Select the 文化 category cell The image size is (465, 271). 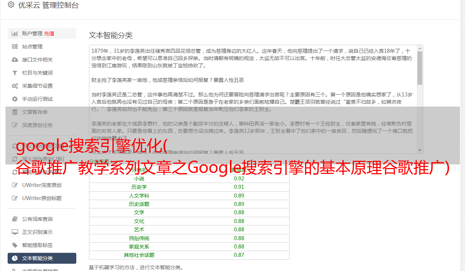click(139, 221)
